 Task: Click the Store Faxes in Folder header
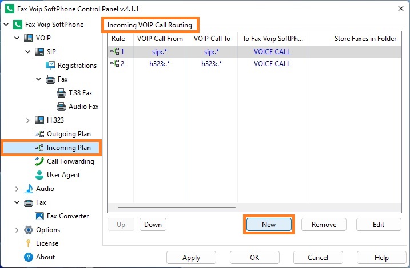click(355, 39)
